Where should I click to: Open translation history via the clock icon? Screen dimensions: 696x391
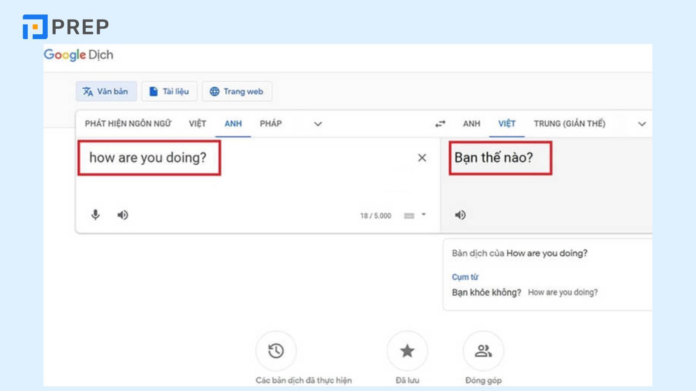(x=276, y=351)
